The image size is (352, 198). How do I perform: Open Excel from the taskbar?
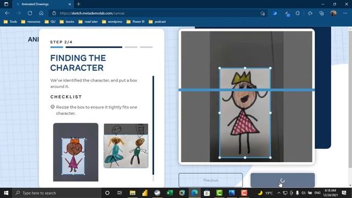pyautogui.click(x=170, y=193)
